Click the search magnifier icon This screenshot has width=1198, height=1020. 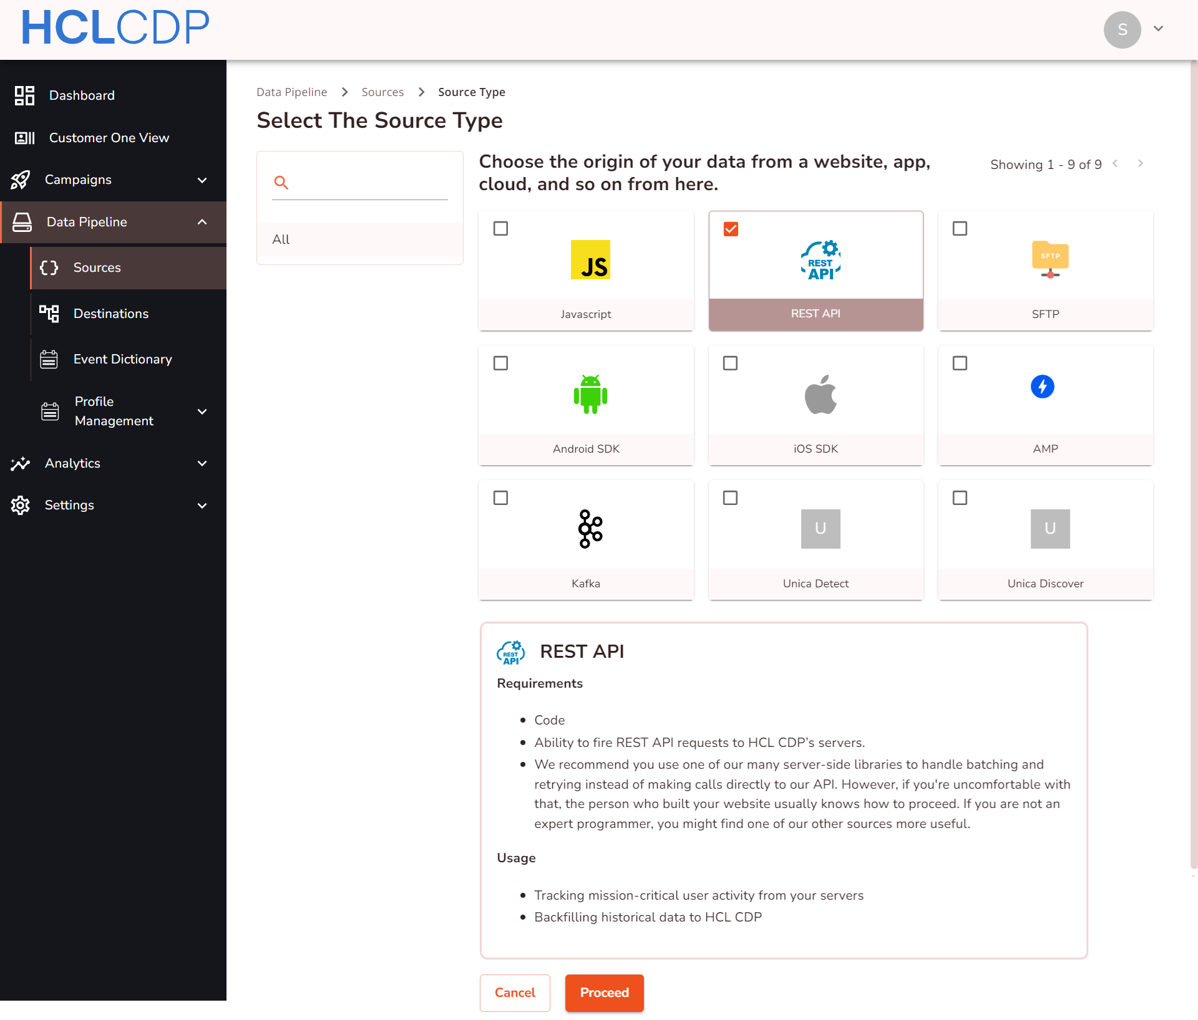click(x=281, y=183)
